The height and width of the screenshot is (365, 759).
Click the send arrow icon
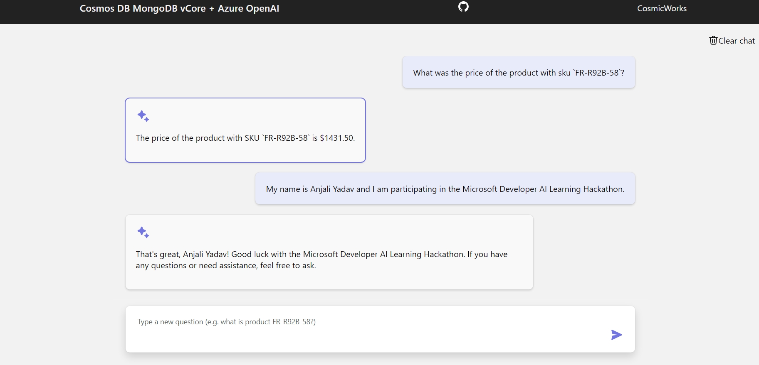(x=616, y=335)
